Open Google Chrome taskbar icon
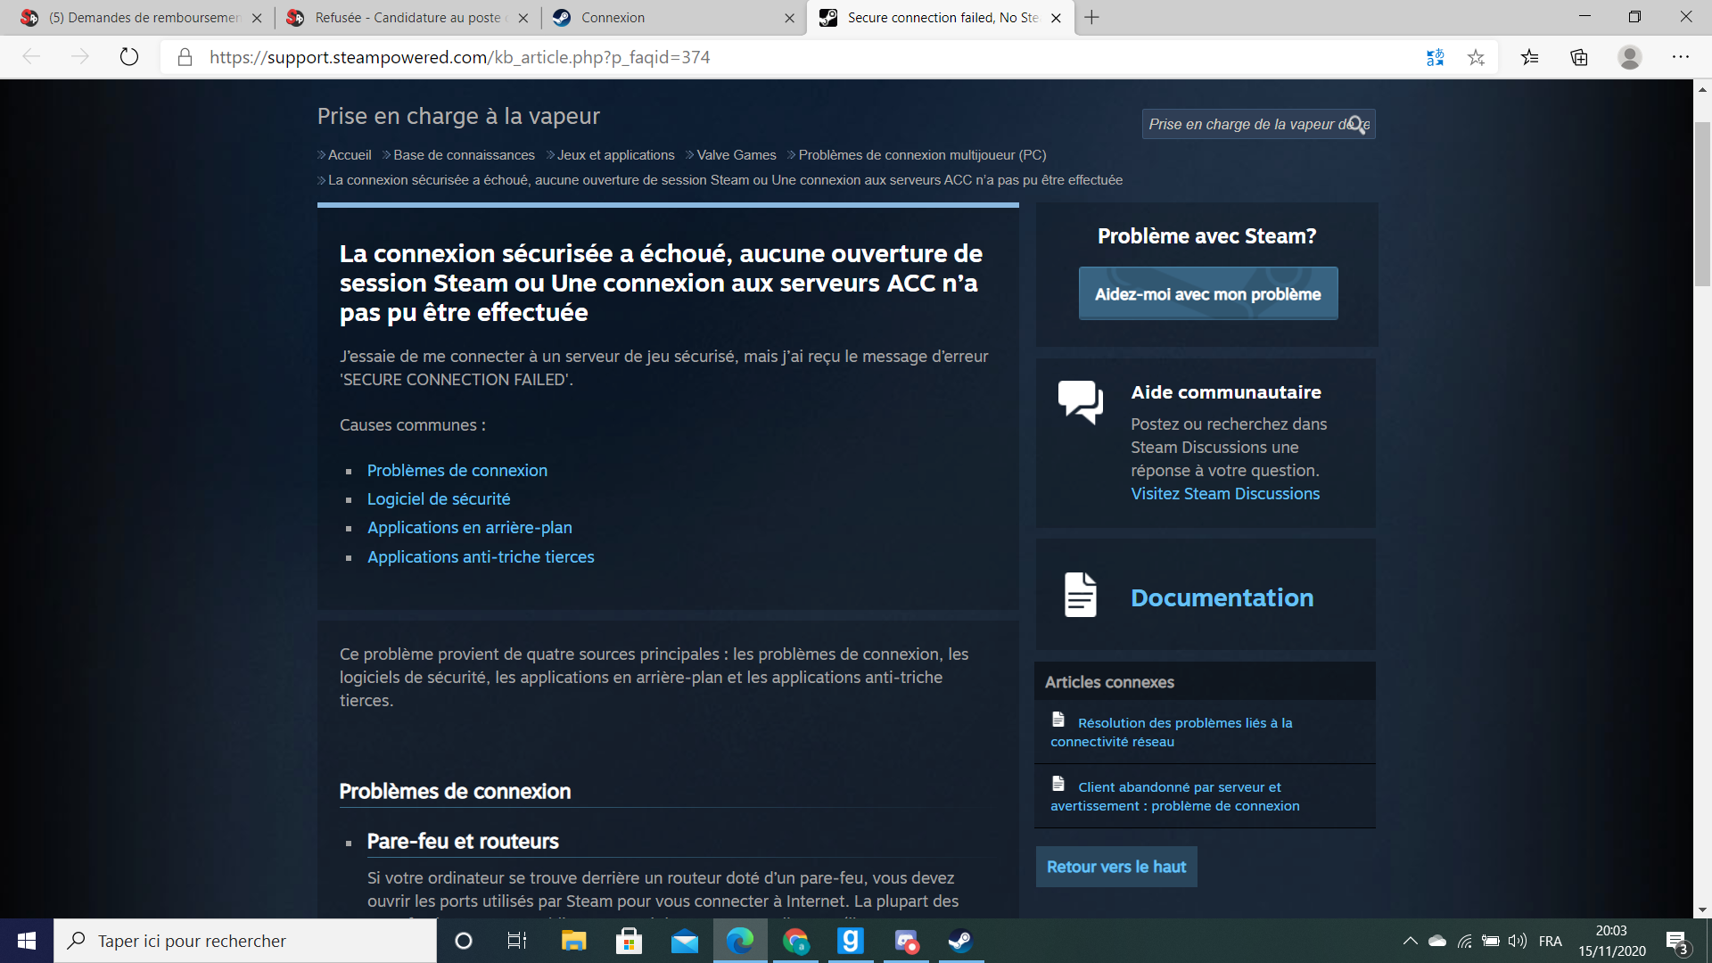This screenshot has width=1712, height=963. (x=795, y=941)
